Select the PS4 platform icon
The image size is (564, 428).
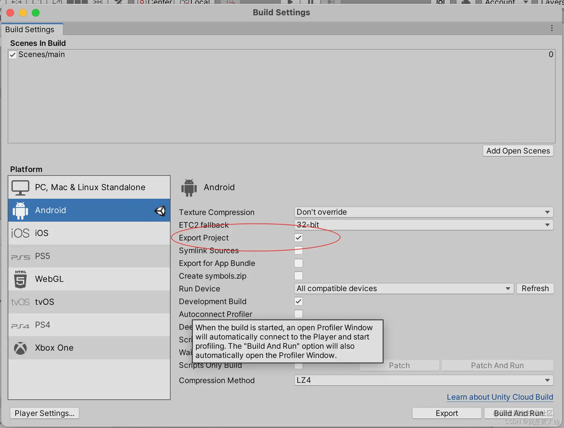(x=20, y=325)
